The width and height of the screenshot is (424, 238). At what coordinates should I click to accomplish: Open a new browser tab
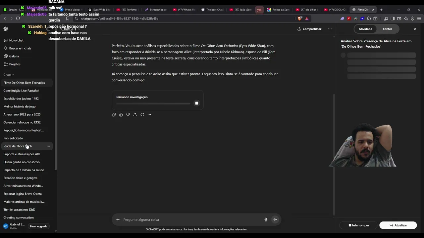pos(381,10)
